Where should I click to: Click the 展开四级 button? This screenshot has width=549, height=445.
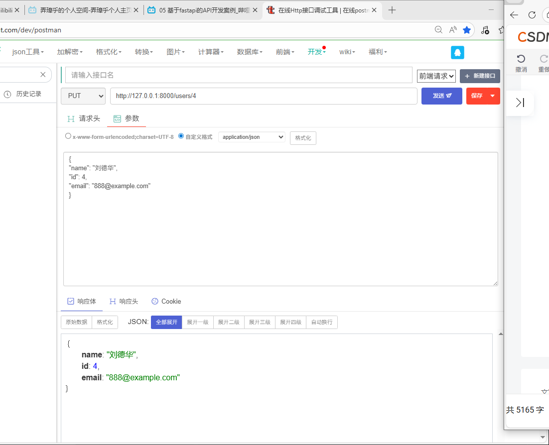pyautogui.click(x=290, y=322)
